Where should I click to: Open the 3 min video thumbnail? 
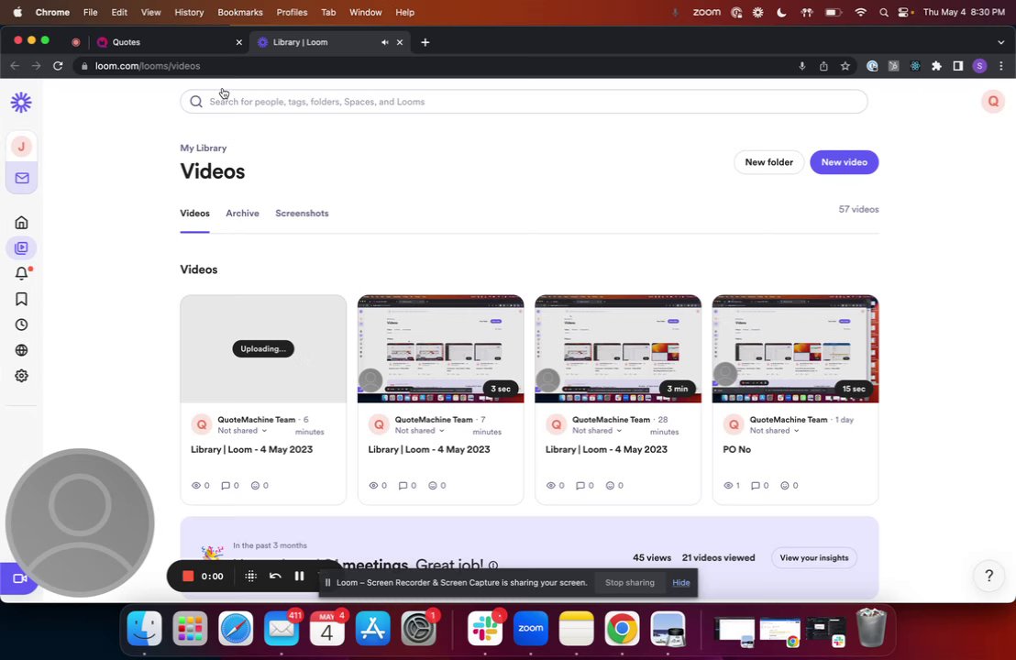tap(618, 349)
